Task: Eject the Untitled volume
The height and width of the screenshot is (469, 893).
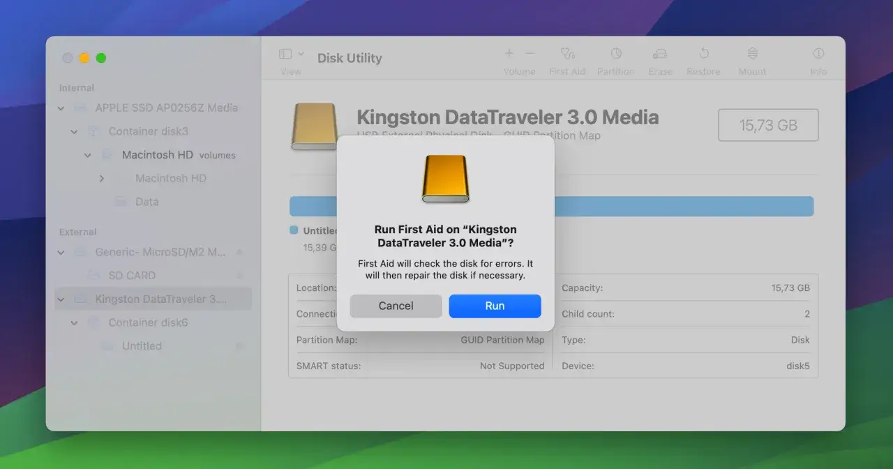Action: pyautogui.click(x=240, y=346)
